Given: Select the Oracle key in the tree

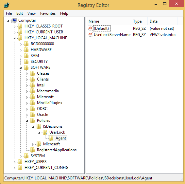Looking at the screenshot, I should pyautogui.click(x=42, y=115).
